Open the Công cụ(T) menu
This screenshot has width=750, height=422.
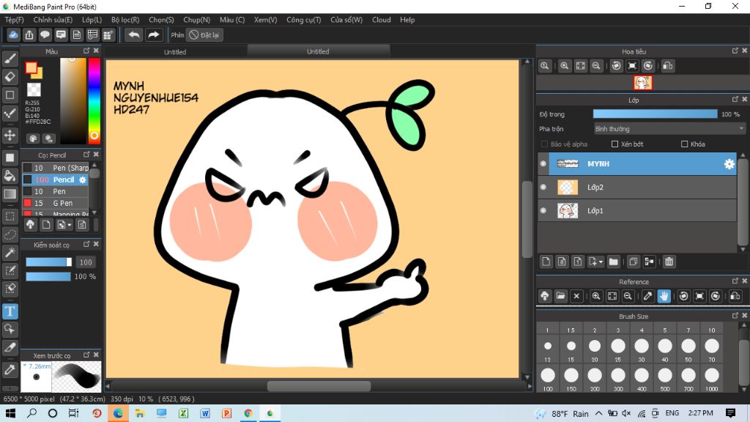click(303, 20)
